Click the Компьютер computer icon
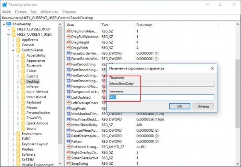This screenshot has height=167, width=241. point(9,24)
